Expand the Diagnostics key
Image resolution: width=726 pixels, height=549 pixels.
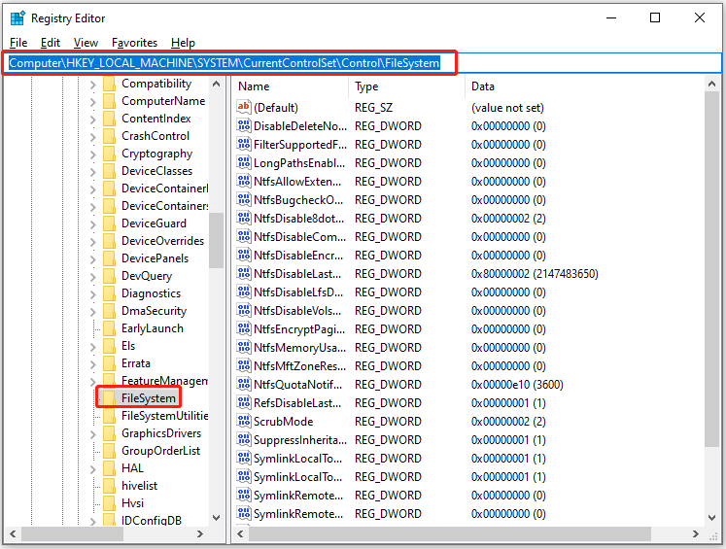tap(92, 294)
